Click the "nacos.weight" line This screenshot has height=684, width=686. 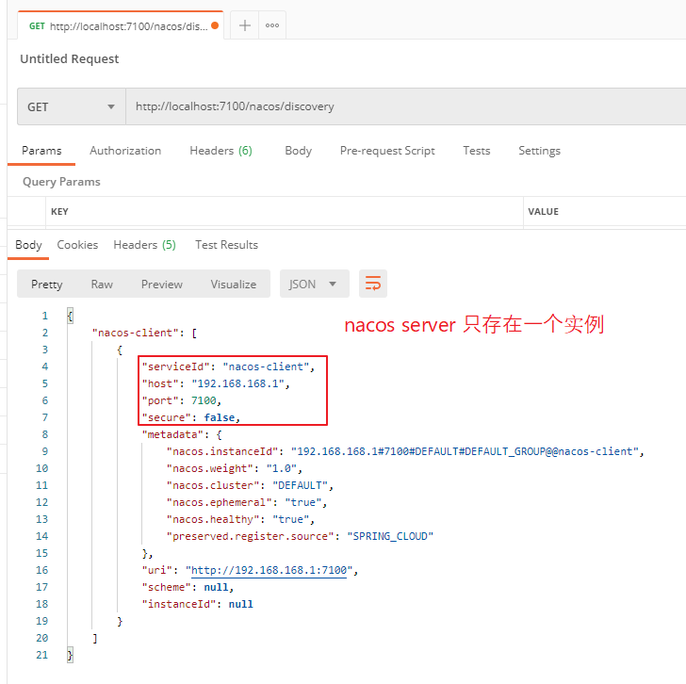[234, 469]
